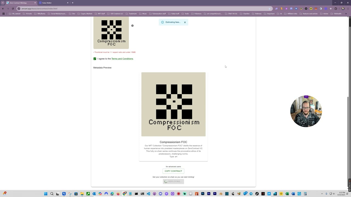Image resolution: width=351 pixels, height=197 pixels.
Task: Open TikTok from the taskbar
Action: click(257, 194)
